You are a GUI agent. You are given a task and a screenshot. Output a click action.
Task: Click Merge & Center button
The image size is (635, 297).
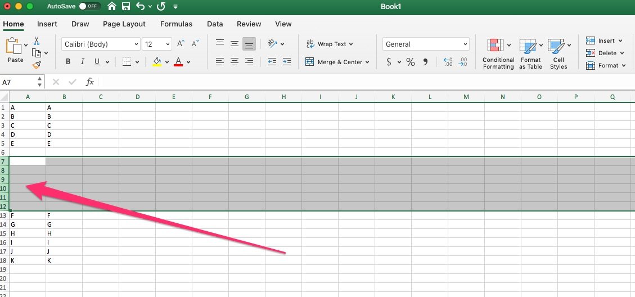pos(334,62)
